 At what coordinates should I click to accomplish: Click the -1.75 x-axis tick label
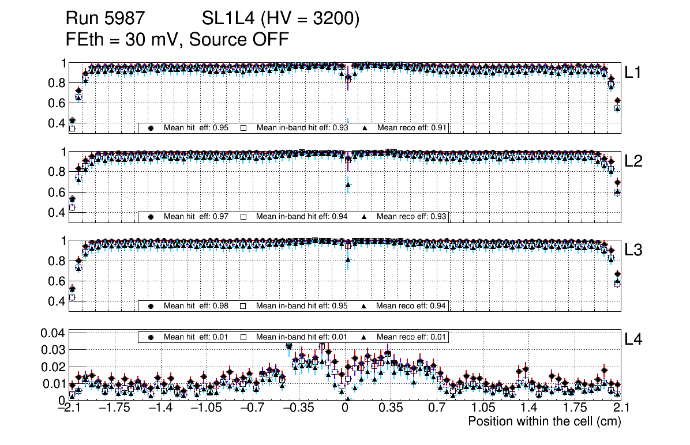(x=115, y=408)
